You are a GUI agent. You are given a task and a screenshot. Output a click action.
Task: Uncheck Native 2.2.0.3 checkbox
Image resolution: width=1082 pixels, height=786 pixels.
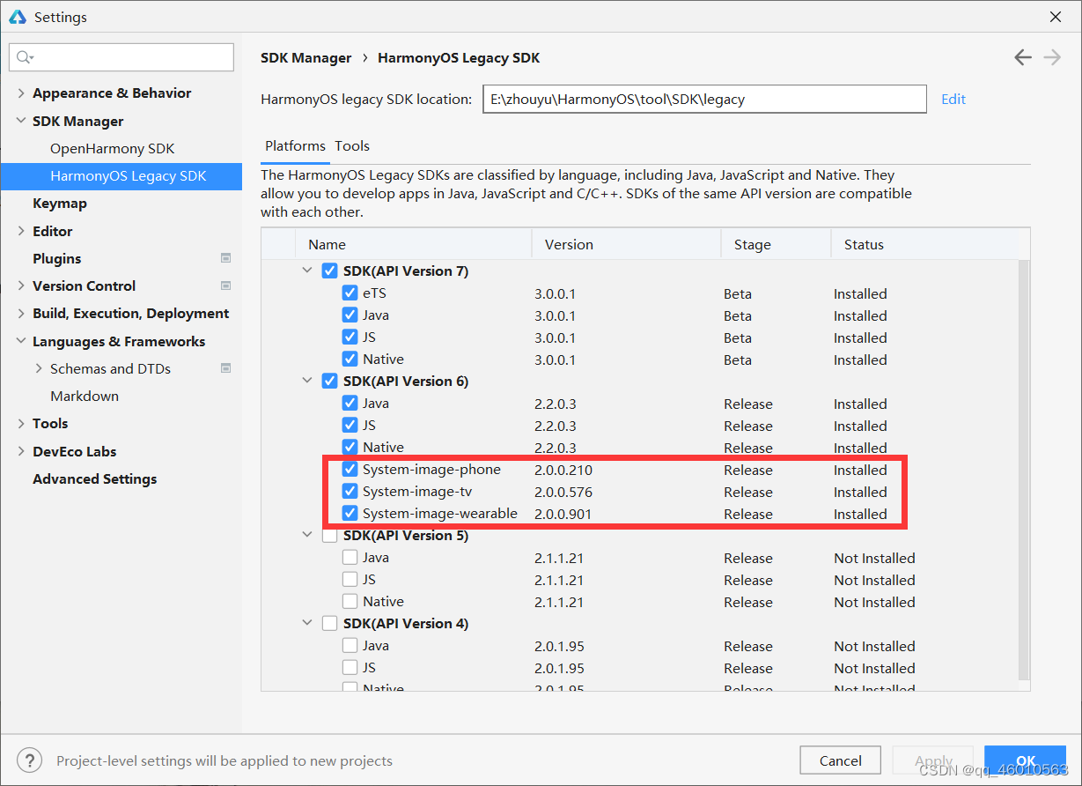350,448
